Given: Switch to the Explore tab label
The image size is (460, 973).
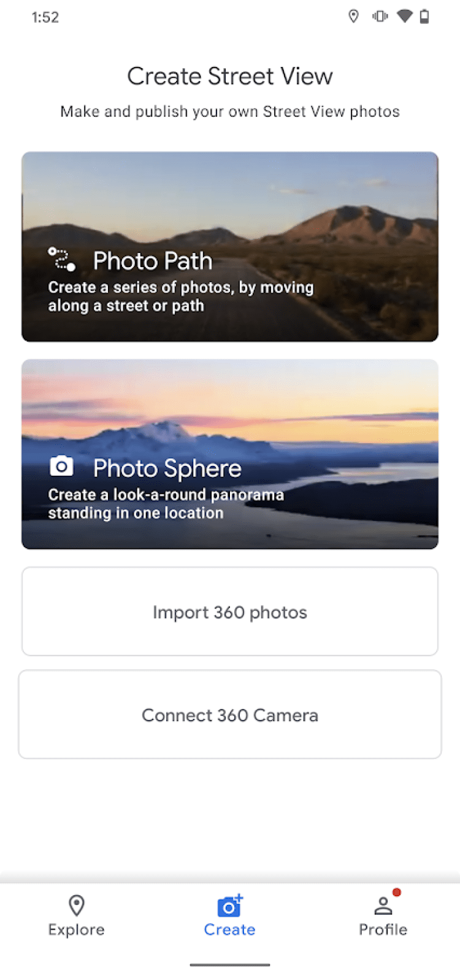Looking at the screenshot, I should [x=77, y=929].
